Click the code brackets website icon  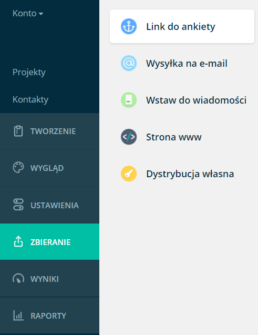click(x=129, y=137)
